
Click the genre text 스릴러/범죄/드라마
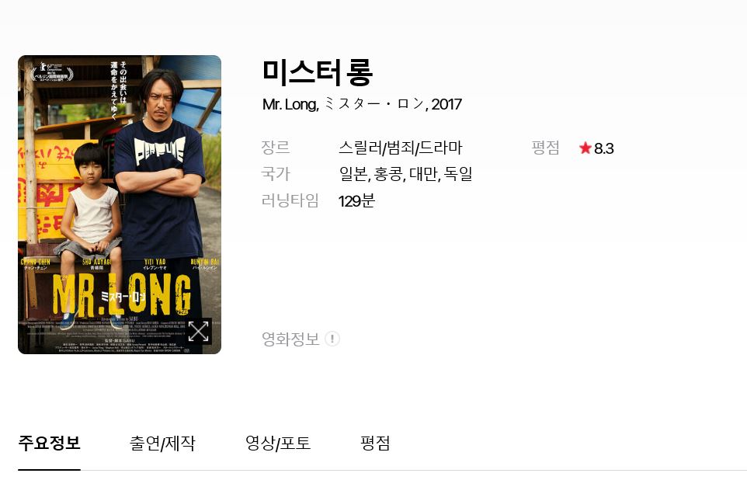click(400, 148)
